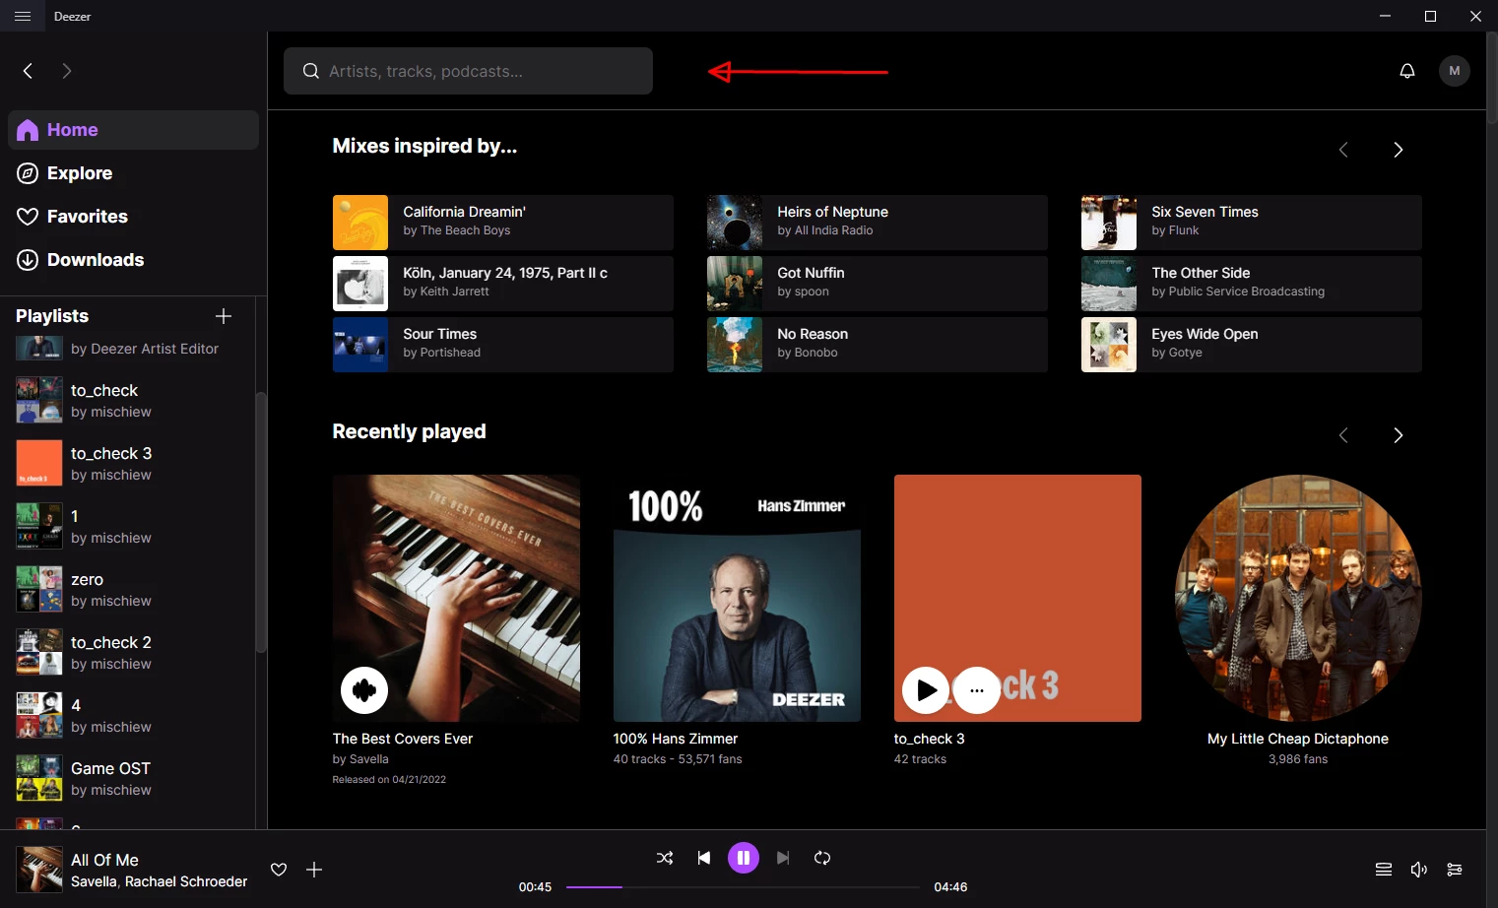Open Got Nuffin by spoon mix
Viewport: 1498px width, 908px height.
(878, 284)
